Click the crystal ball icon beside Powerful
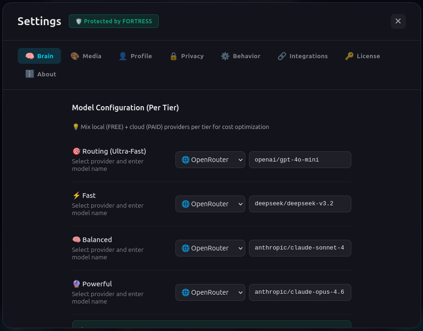This screenshot has height=331, width=423. coord(76,284)
